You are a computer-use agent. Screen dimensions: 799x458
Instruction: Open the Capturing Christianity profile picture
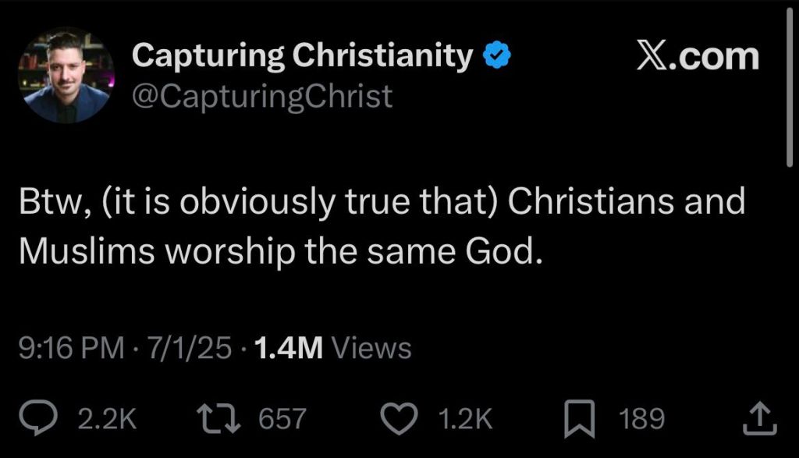pyautogui.click(x=66, y=76)
